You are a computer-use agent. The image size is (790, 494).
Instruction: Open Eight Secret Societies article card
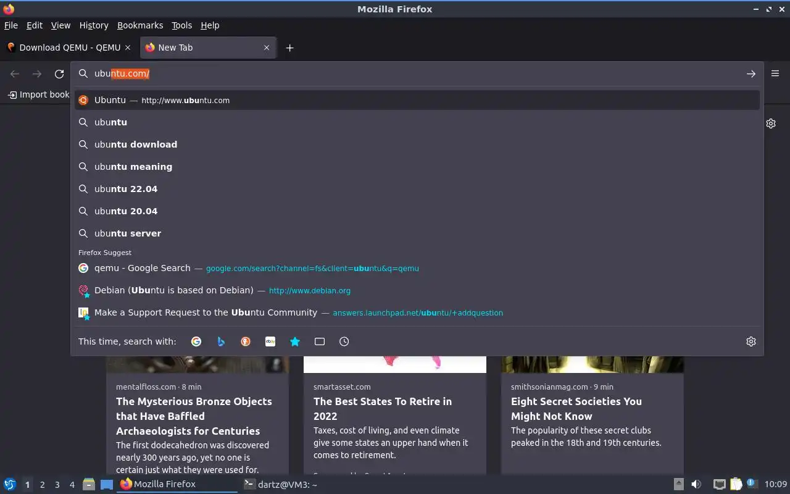coord(592,415)
